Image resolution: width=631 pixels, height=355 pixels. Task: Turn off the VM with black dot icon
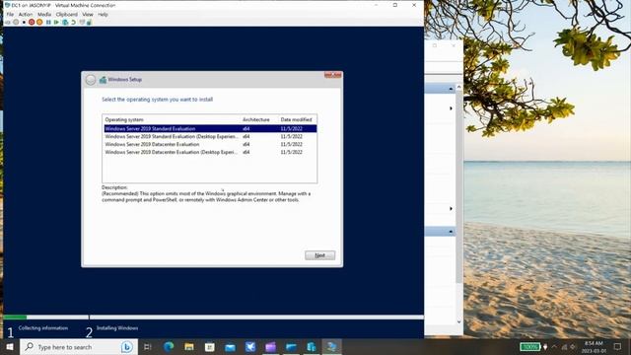tap(24, 22)
